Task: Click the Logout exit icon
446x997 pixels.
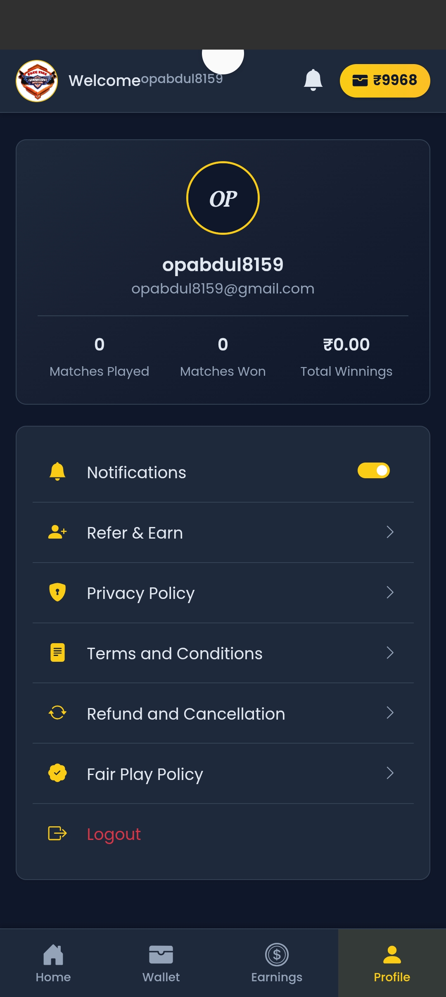Action: click(57, 833)
